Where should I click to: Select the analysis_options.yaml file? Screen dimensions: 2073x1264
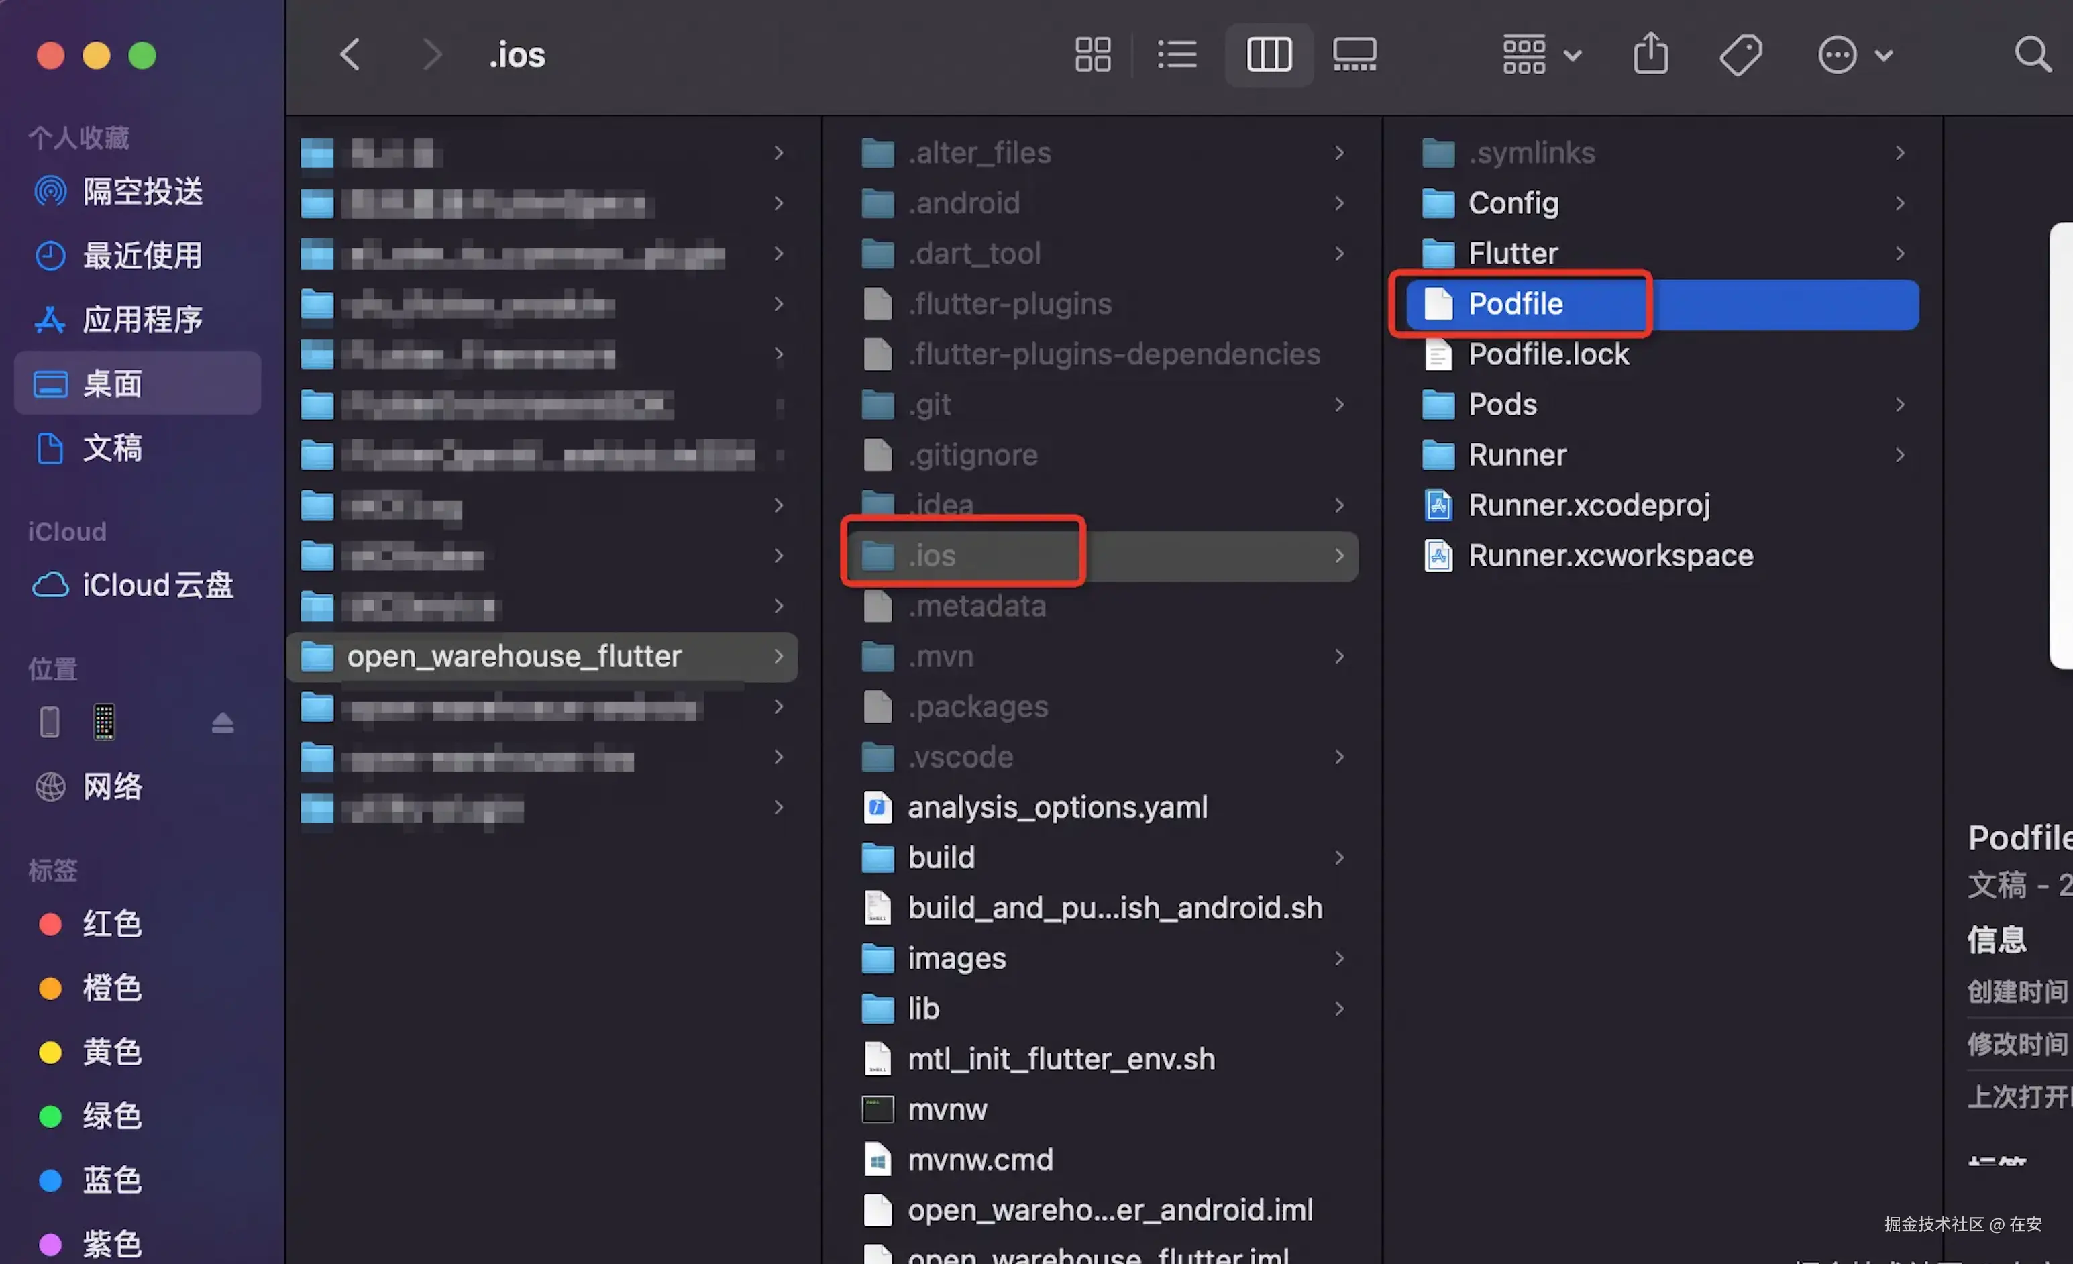tap(1057, 807)
